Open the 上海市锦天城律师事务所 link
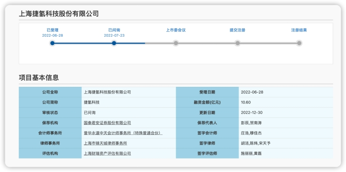346x172 pixels. click(x=106, y=143)
